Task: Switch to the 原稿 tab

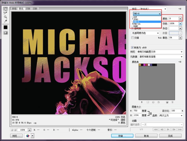Action: pos(14,9)
